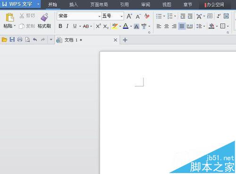Switch to the 引用 tab

(125, 5)
